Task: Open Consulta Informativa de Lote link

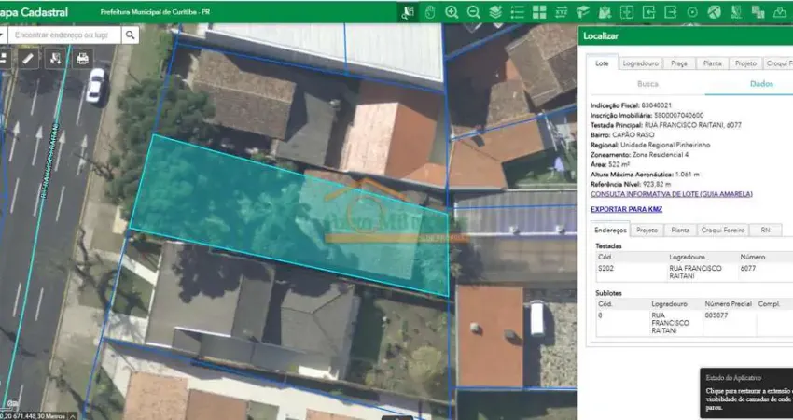Action: click(x=671, y=194)
